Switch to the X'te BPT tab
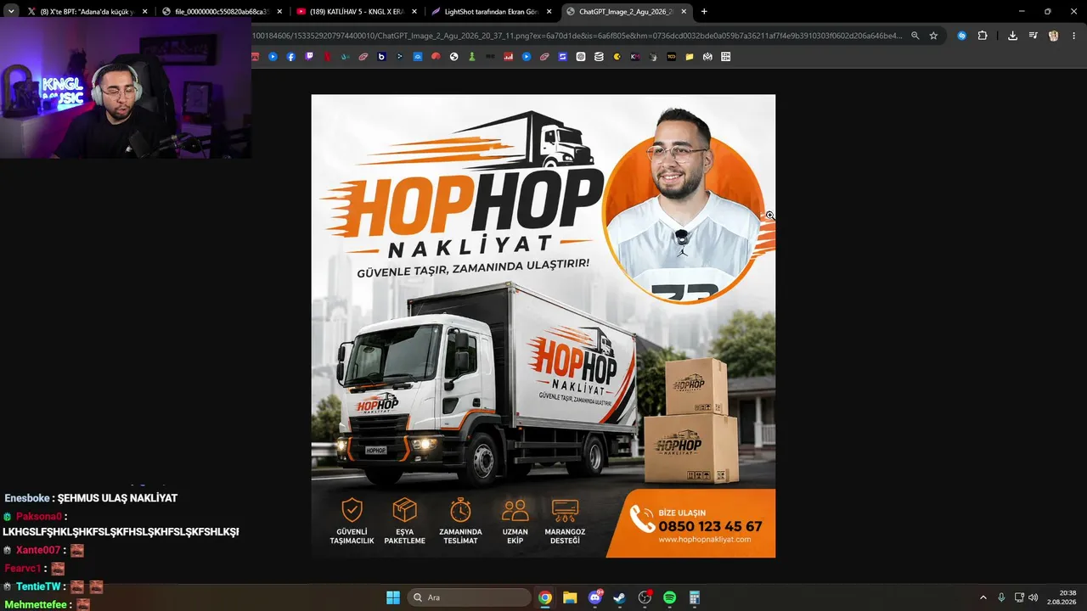Image resolution: width=1087 pixels, height=611 pixels. [87, 12]
